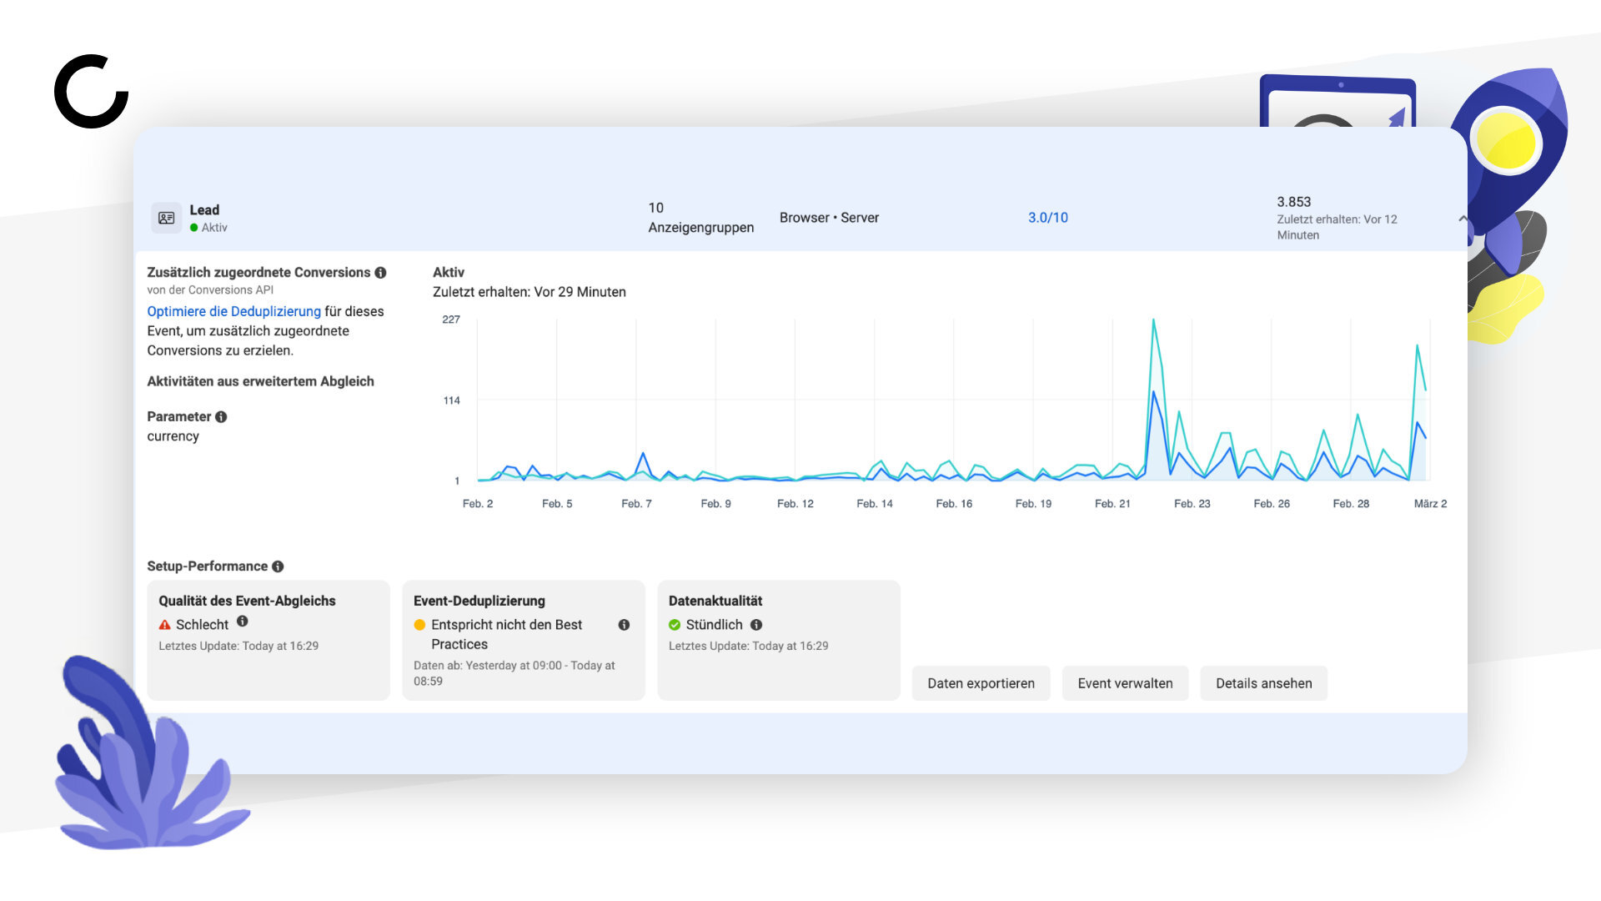The width and height of the screenshot is (1601, 901).
Task: Click the Lead event card icon
Action: 166,218
